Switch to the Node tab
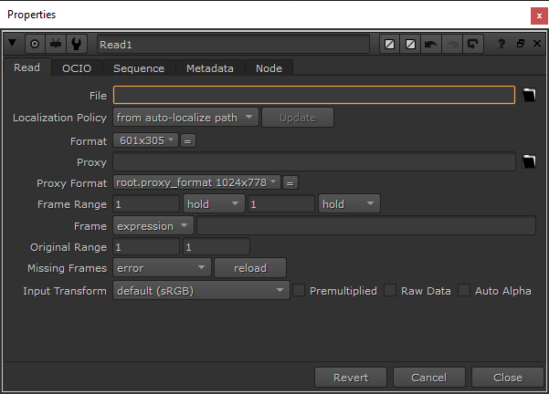The height and width of the screenshot is (394, 549). click(x=269, y=68)
